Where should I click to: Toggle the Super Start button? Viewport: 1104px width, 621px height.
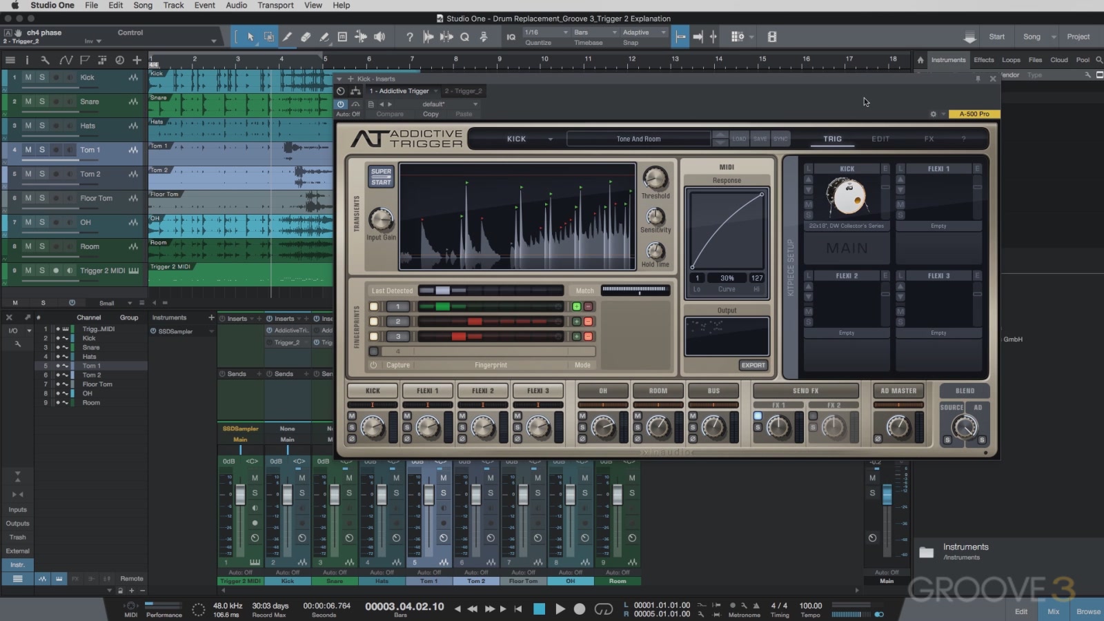pos(381,177)
